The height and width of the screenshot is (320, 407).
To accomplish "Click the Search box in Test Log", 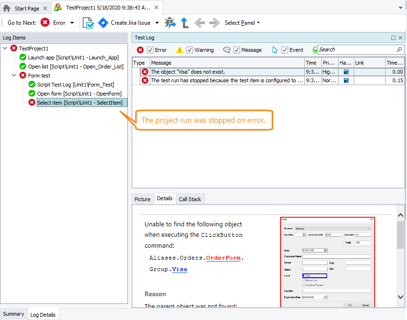I will click(x=357, y=49).
